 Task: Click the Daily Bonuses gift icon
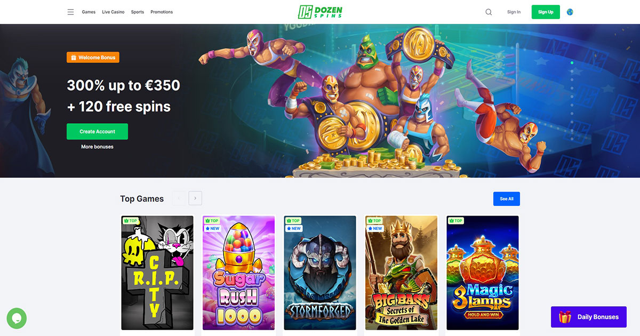(x=565, y=317)
